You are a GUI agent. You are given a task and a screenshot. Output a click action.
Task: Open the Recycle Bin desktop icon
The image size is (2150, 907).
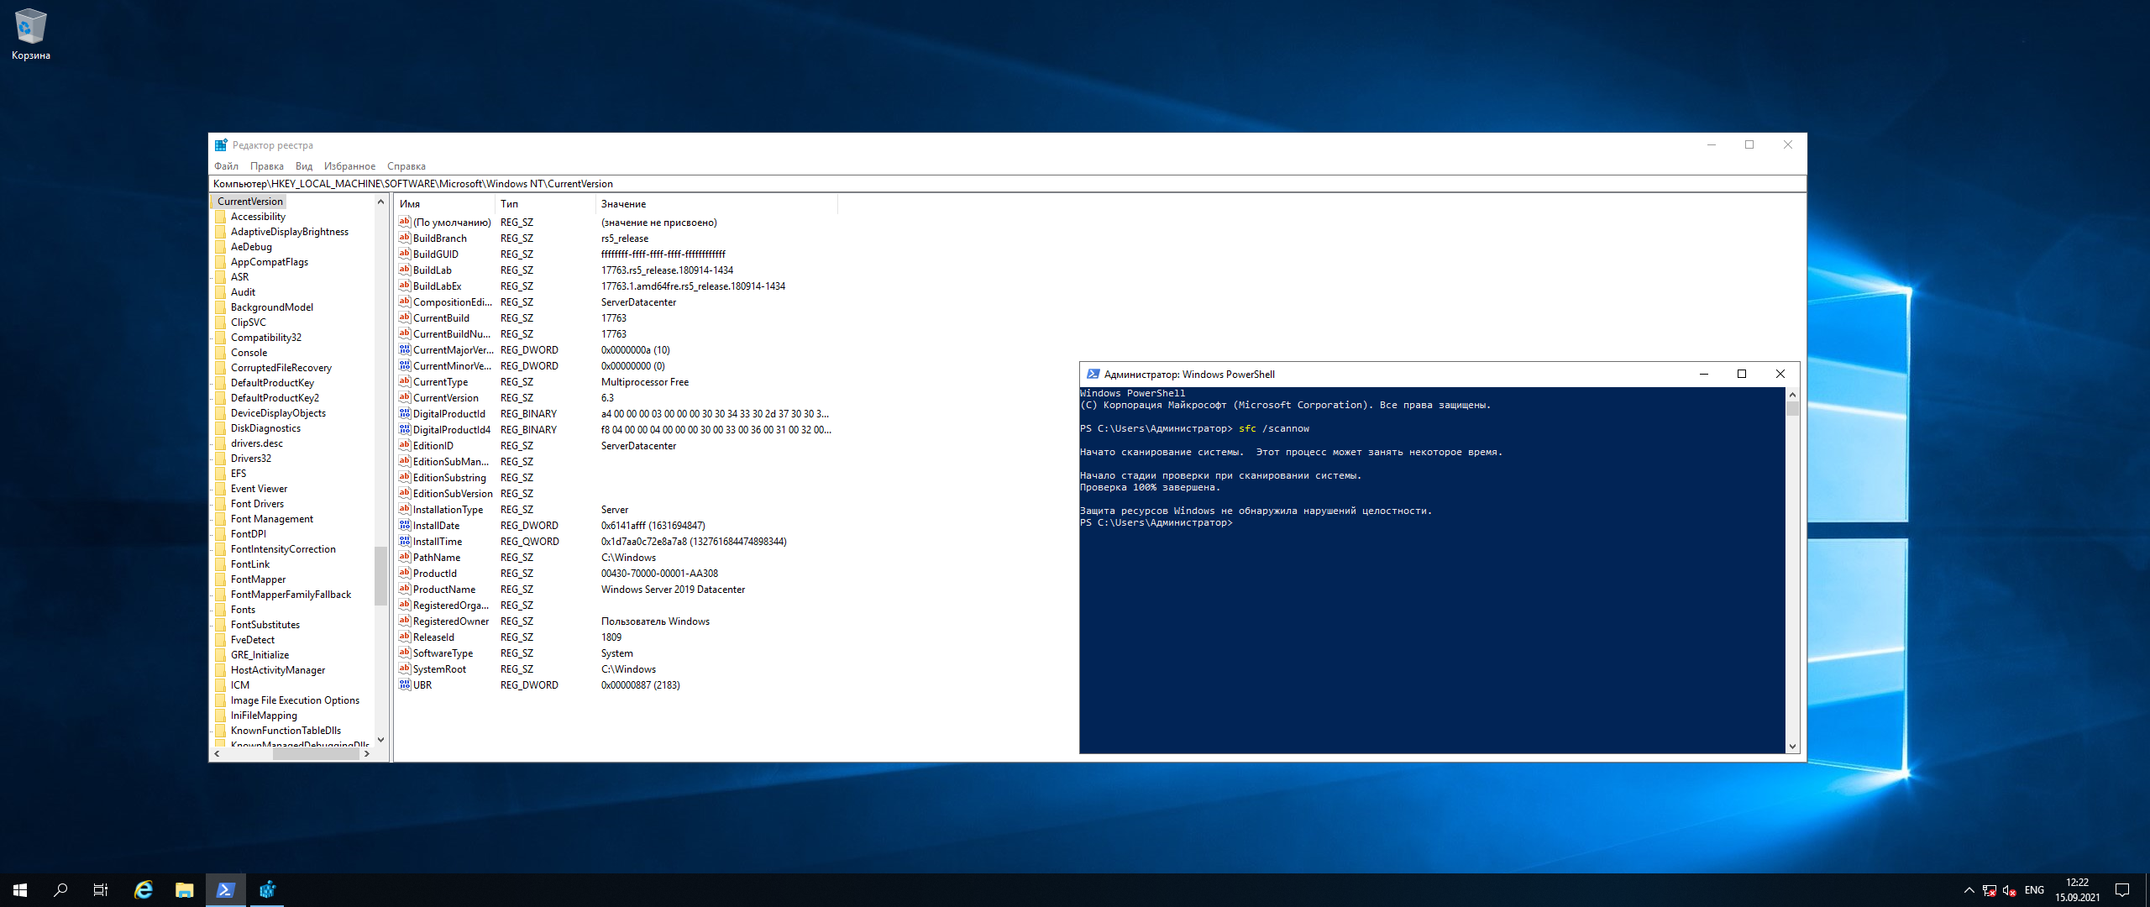coord(30,34)
